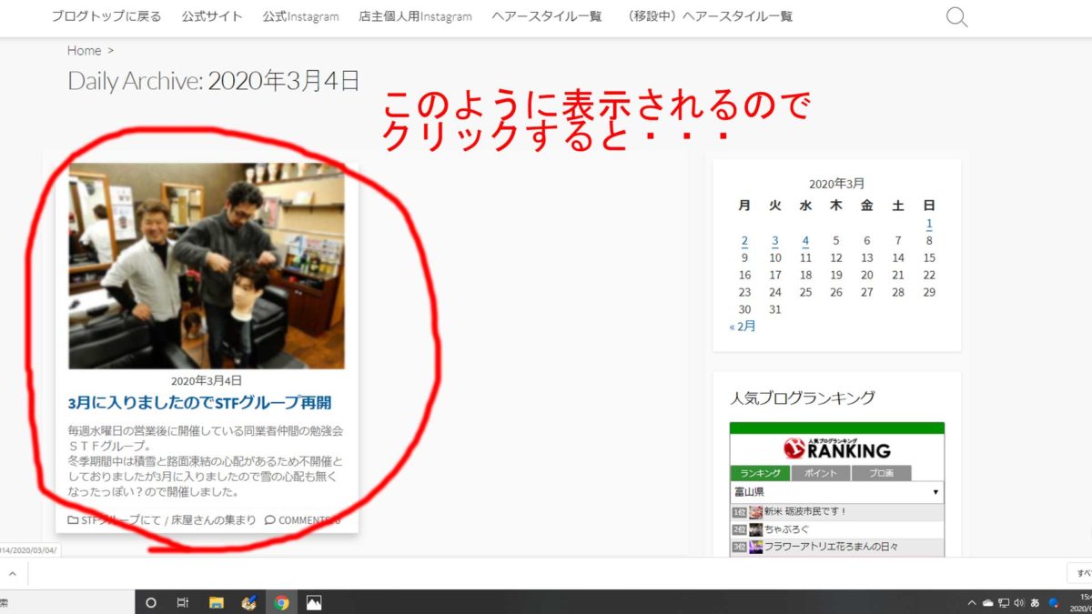Open the 富山県 prefecture dropdown
Viewport: 1092px width, 614px height.
(836, 491)
